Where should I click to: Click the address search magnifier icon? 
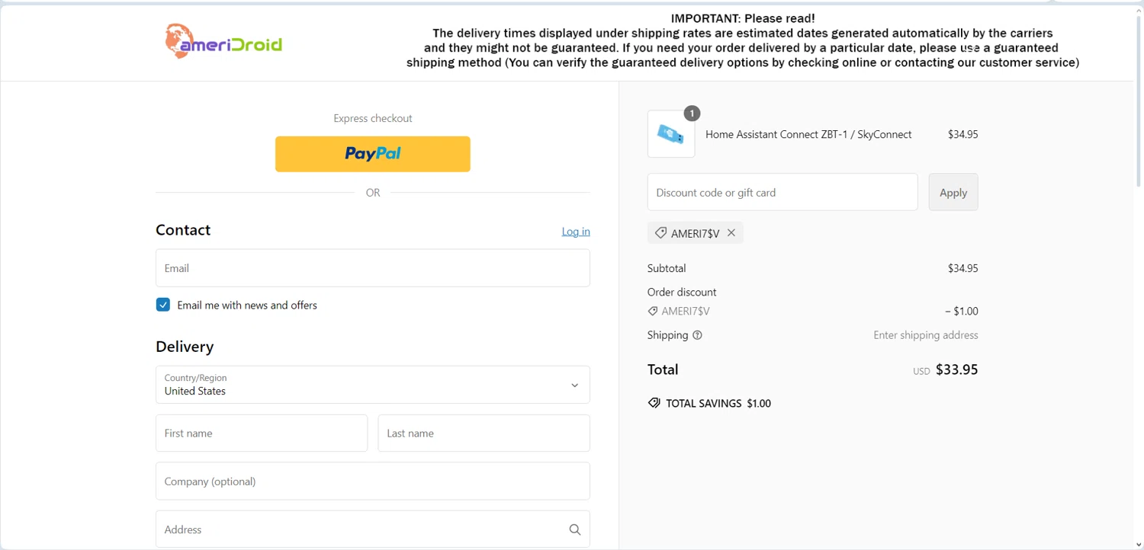tap(575, 529)
